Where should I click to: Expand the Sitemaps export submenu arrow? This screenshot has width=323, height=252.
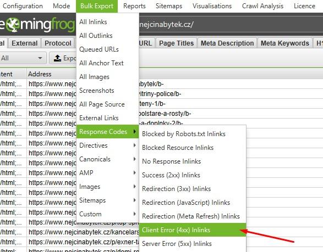click(x=134, y=200)
